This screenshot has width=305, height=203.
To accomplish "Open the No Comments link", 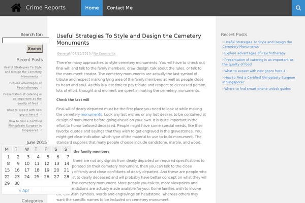I will coord(104,53).
